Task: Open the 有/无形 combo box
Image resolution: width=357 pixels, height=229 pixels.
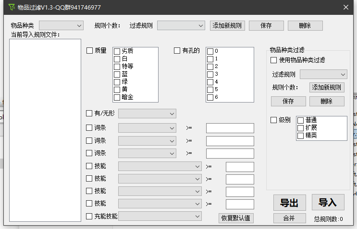Action: 147,114
